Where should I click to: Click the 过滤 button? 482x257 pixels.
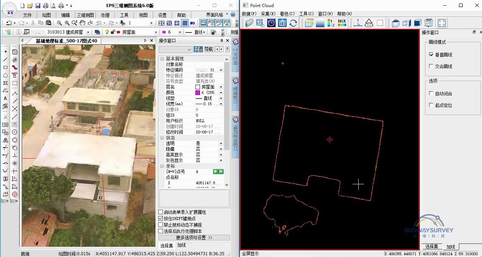(x=198, y=49)
